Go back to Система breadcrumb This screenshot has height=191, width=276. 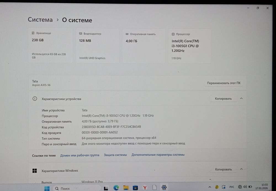point(40,20)
